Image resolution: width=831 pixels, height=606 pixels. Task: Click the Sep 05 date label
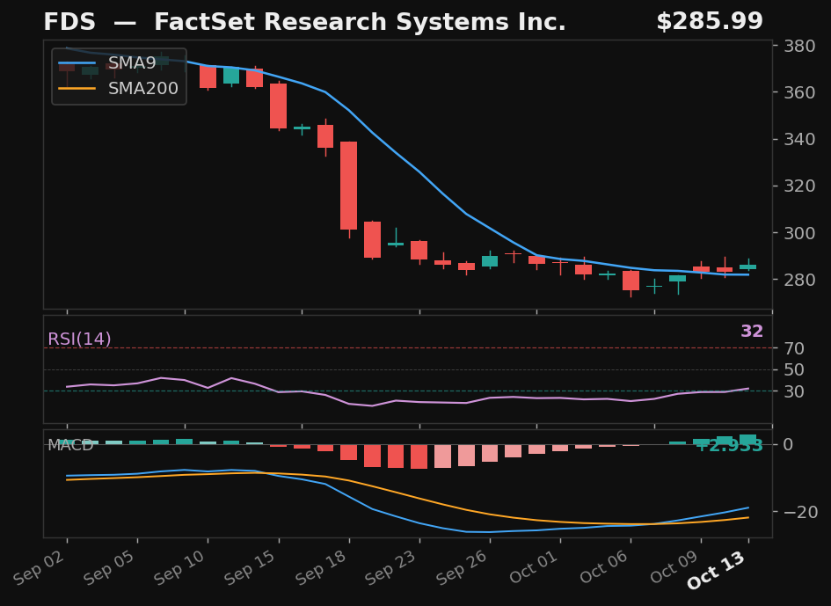[111, 568]
